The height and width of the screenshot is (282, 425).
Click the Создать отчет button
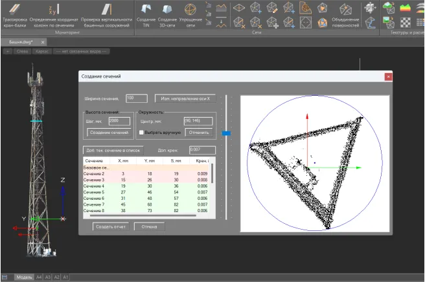110,227
